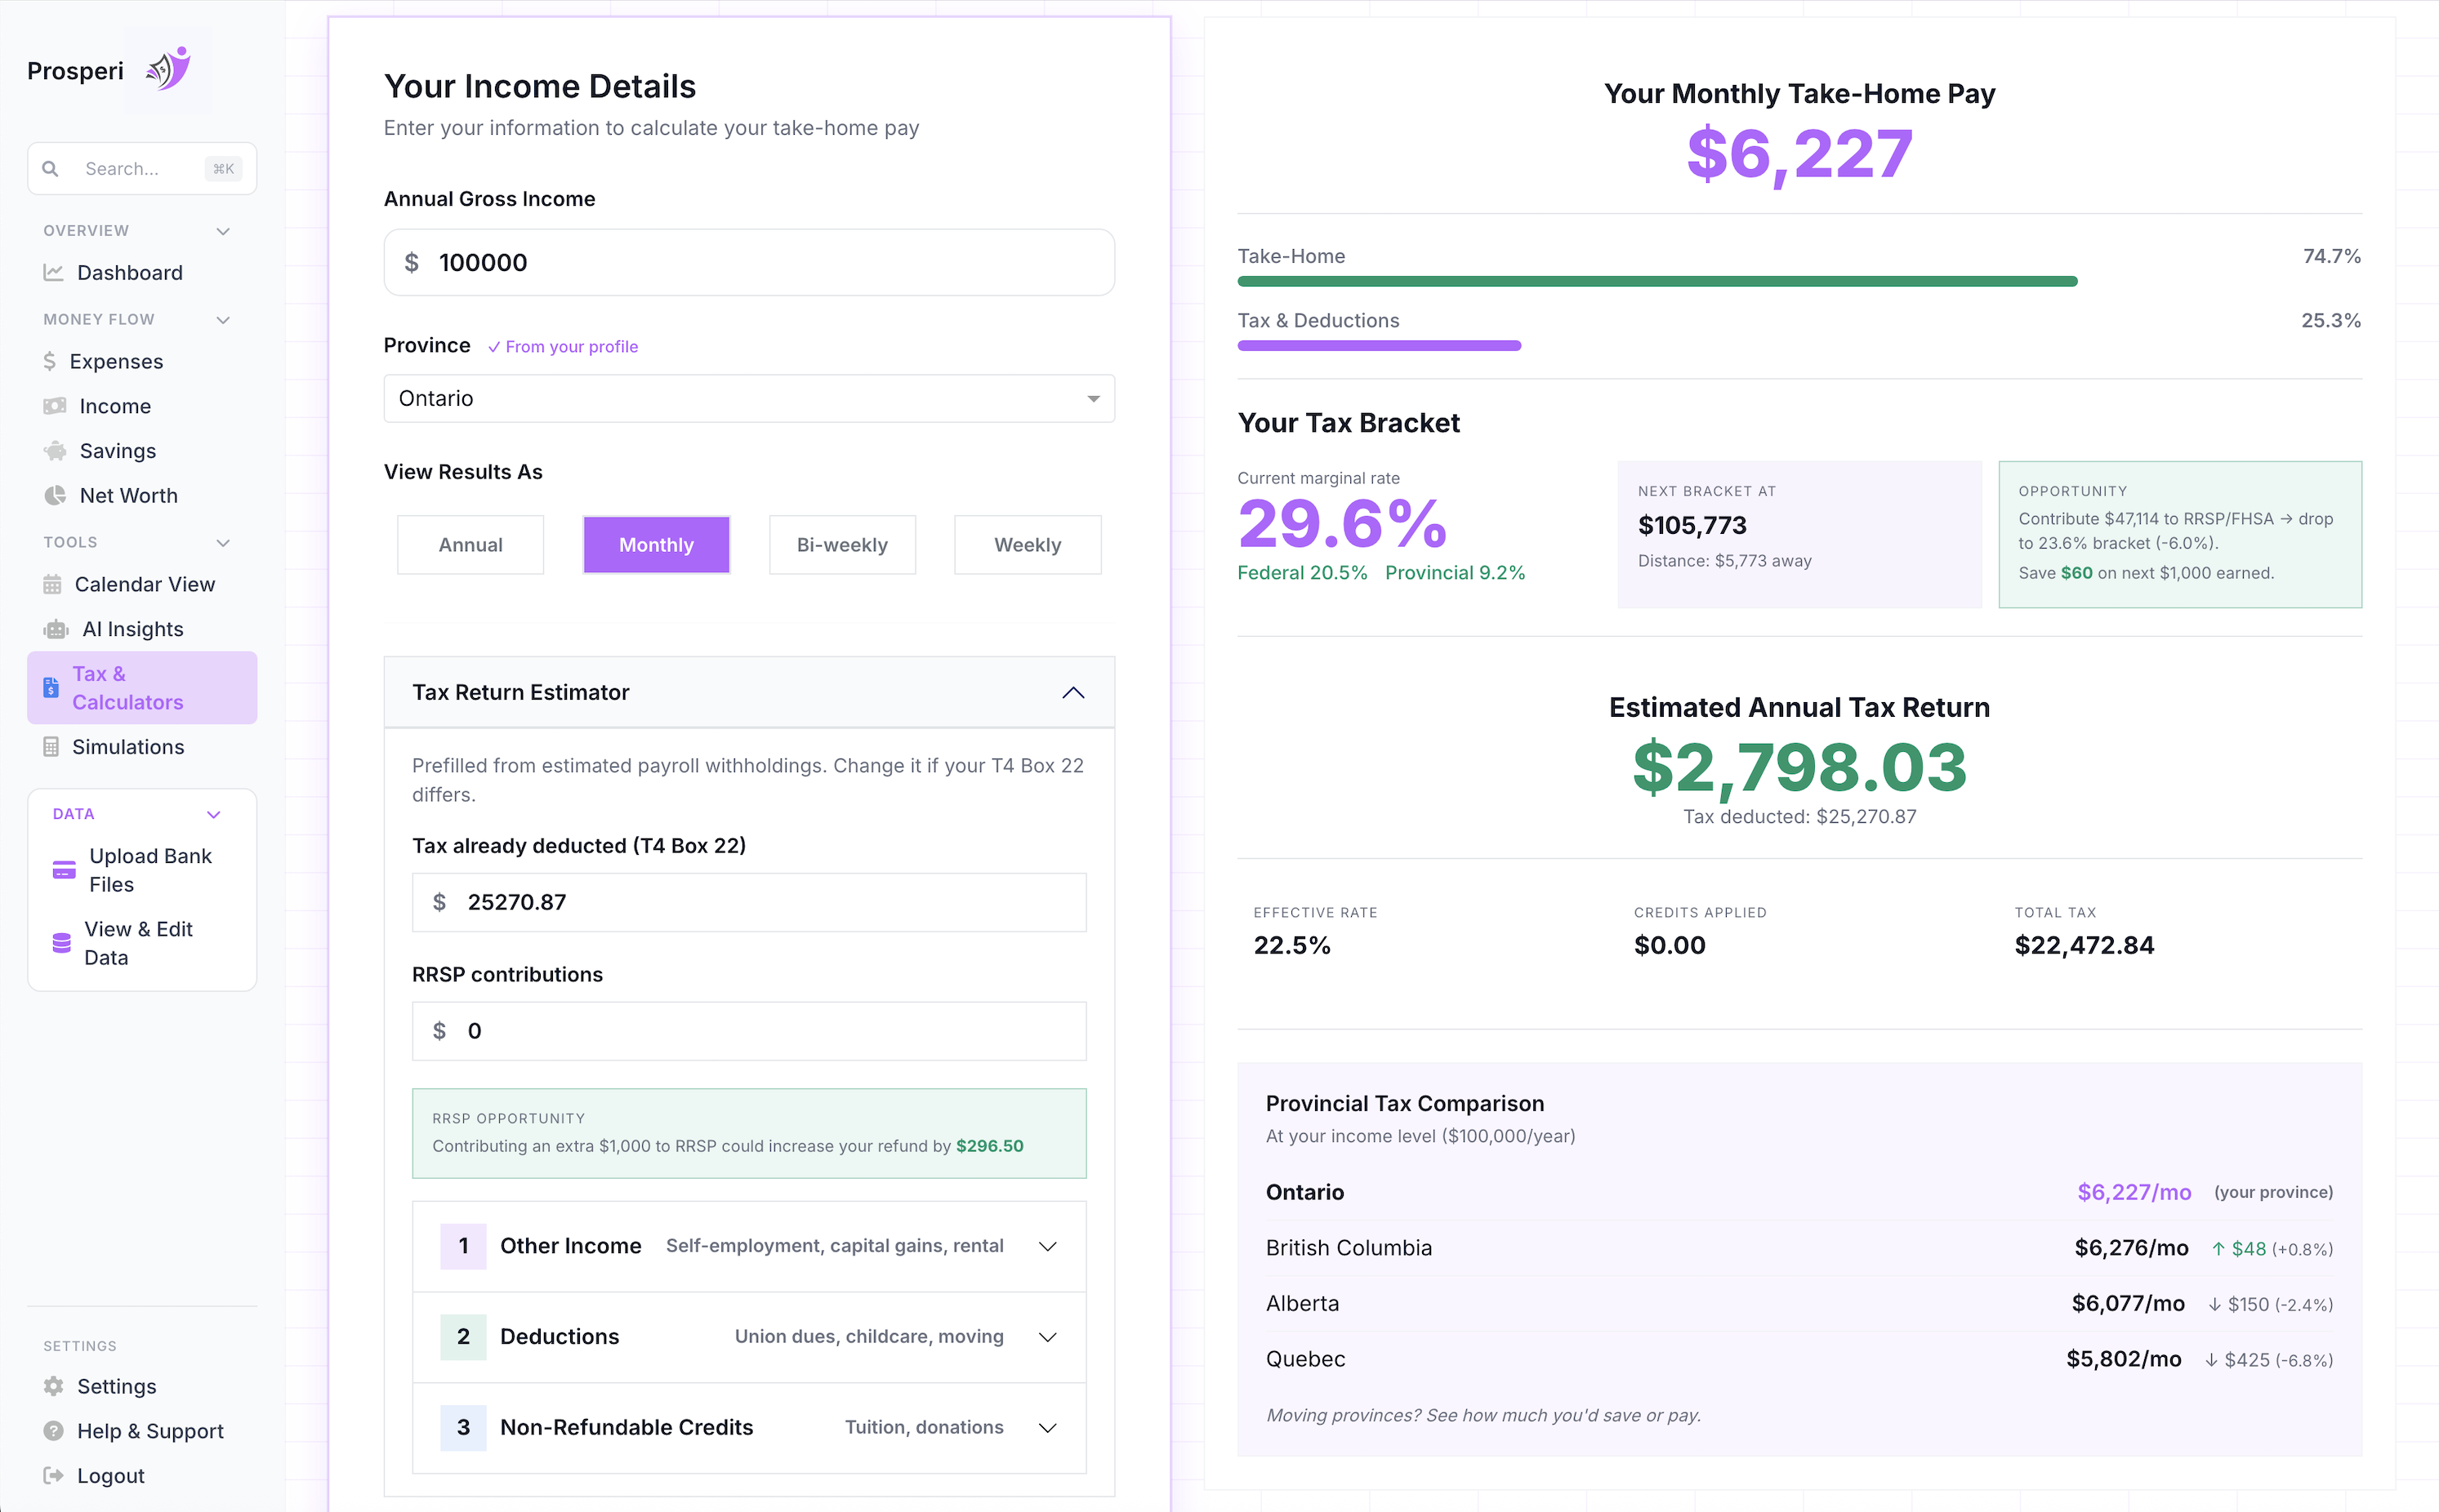Click the From your profile link
This screenshot has width=2439, height=1512.
point(564,346)
